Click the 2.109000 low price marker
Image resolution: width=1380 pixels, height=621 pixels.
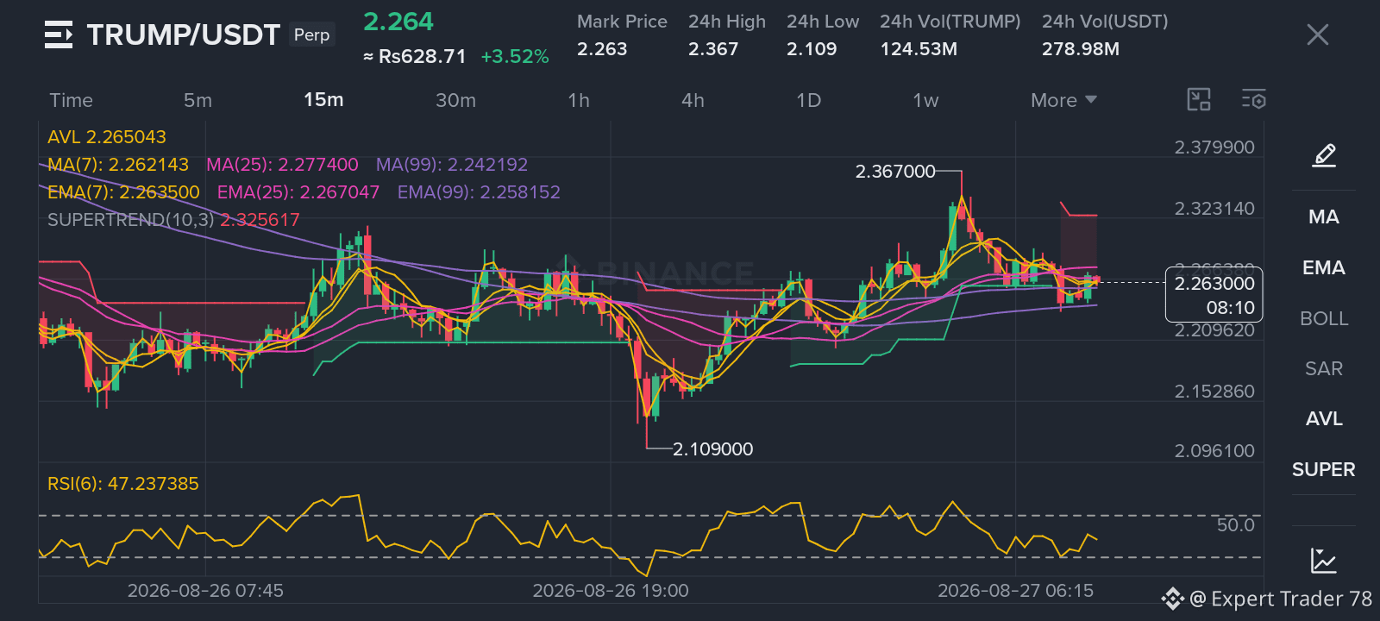pos(712,449)
